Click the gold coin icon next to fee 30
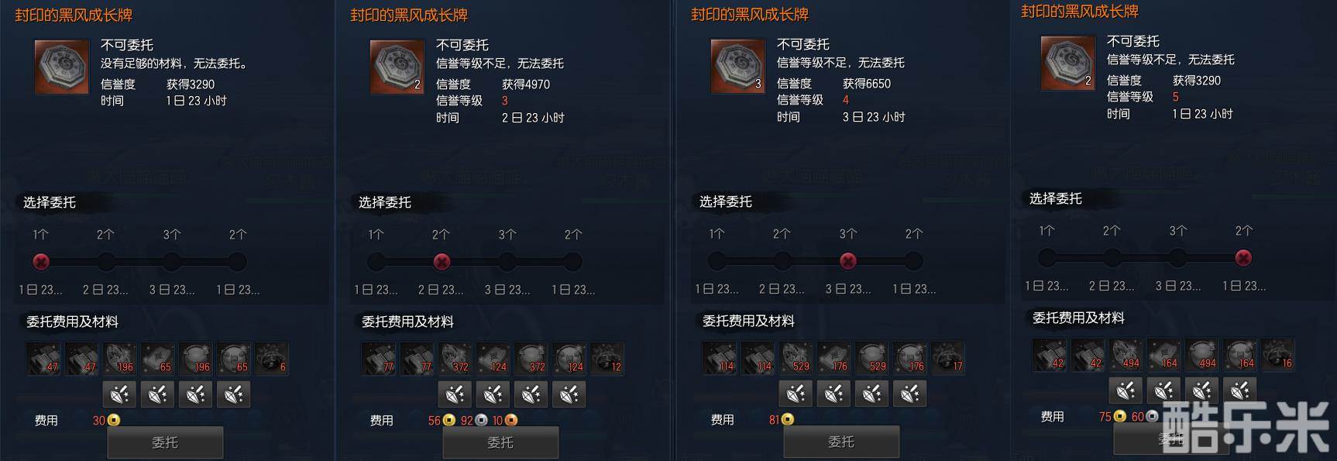 (114, 420)
